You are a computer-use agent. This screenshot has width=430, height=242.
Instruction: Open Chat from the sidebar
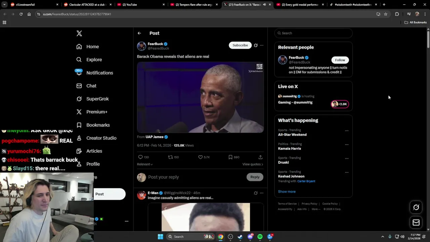coord(86,86)
